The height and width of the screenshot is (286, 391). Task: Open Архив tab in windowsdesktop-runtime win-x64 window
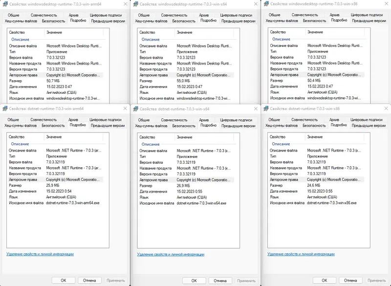(204, 15)
